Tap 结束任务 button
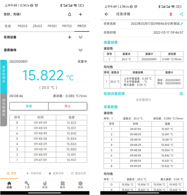Viewport: 187px width, 195px height. 56,173
